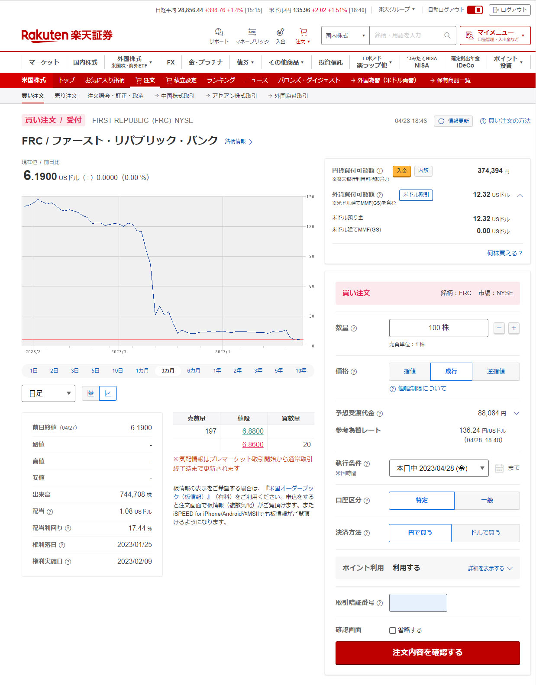This screenshot has height=685, width=536.
Task: Select the line chart view icon
Action: click(108, 393)
